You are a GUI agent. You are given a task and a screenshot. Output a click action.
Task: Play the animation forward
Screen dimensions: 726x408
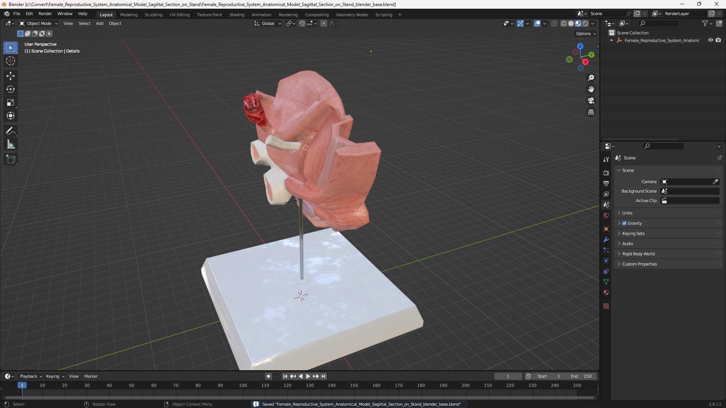pyautogui.click(x=308, y=376)
